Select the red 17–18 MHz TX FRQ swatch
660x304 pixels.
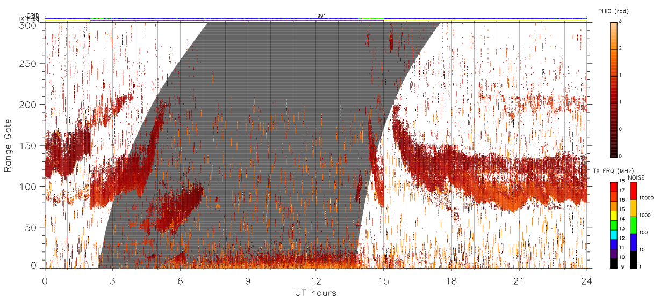[614, 187]
